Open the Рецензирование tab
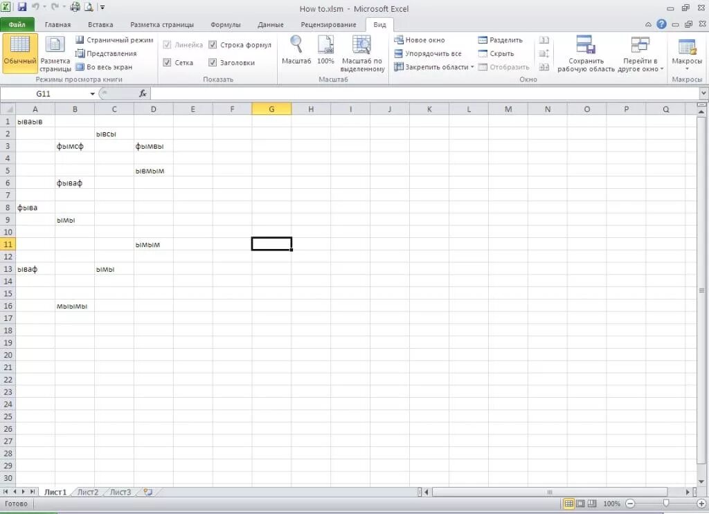This screenshot has height=514, width=709. click(328, 24)
